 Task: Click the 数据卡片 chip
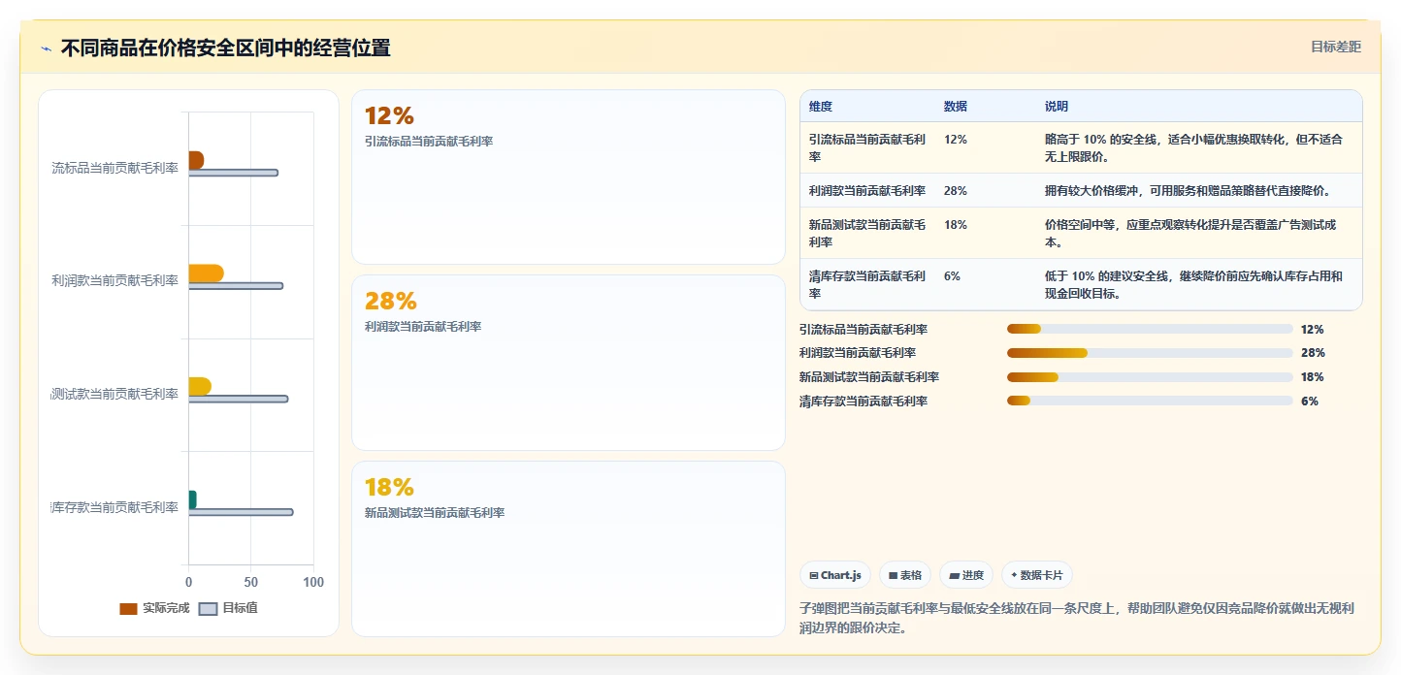click(x=1037, y=575)
